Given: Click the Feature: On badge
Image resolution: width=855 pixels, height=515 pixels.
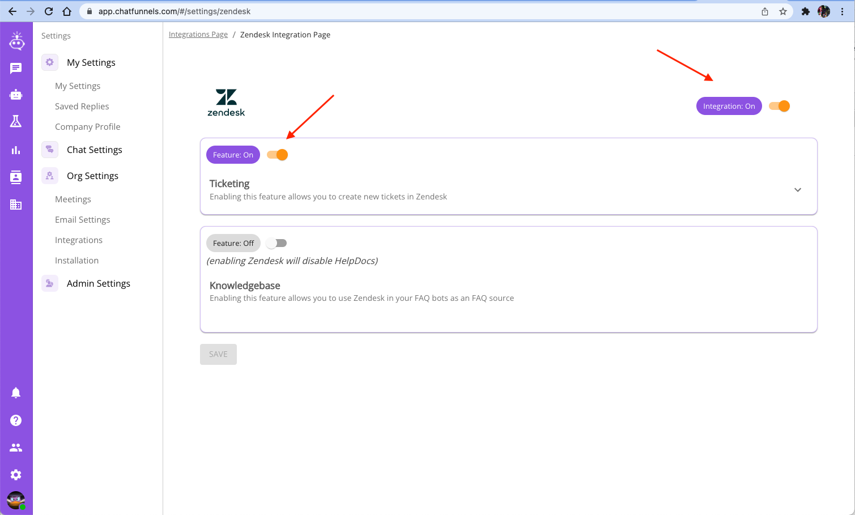Looking at the screenshot, I should [233, 155].
